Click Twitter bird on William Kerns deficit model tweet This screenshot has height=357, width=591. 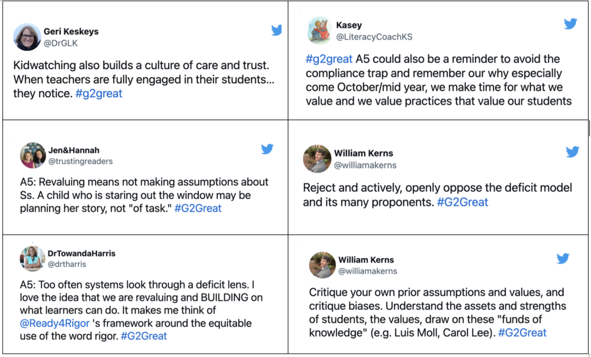pos(573,152)
